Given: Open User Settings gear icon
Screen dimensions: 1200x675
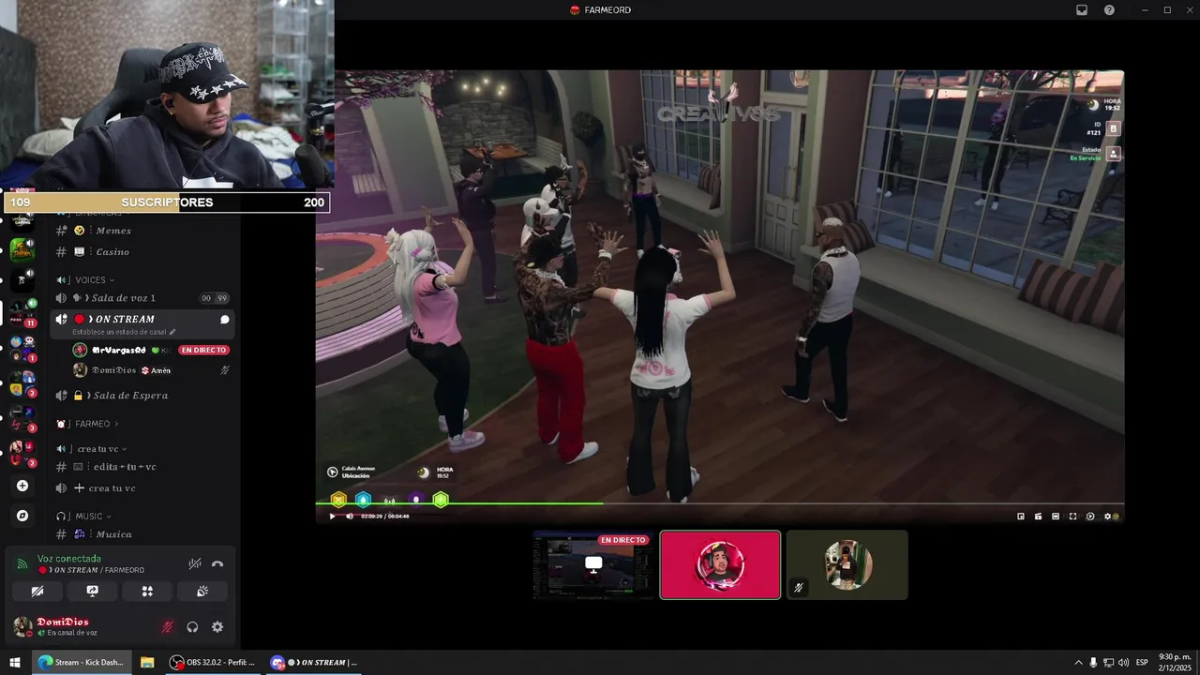Looking at the screenshot, I should coord(217,627).
